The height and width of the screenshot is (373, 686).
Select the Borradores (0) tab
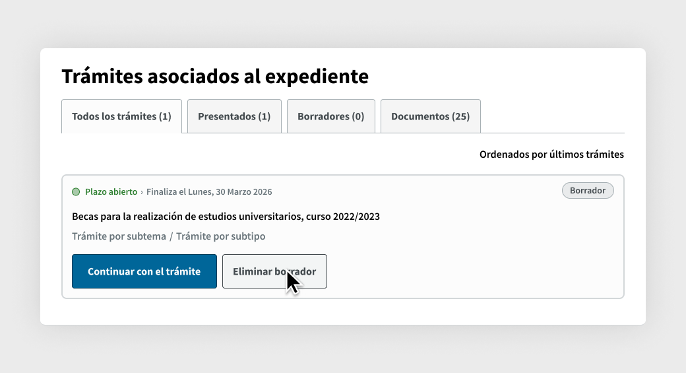point(331,116)
